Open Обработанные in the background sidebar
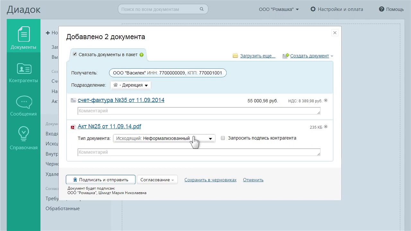The image size is (411, 231). coord(63,209)
